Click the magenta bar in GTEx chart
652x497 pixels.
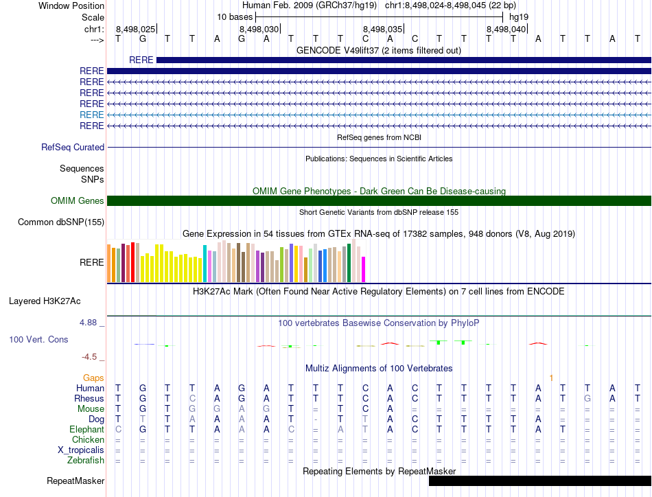364,269
